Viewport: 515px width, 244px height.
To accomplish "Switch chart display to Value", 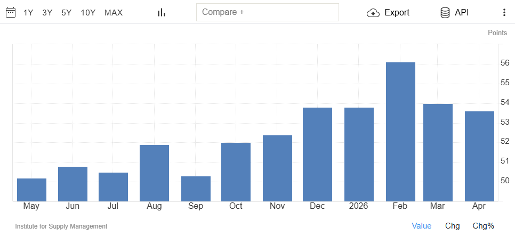I will point(421,226).
